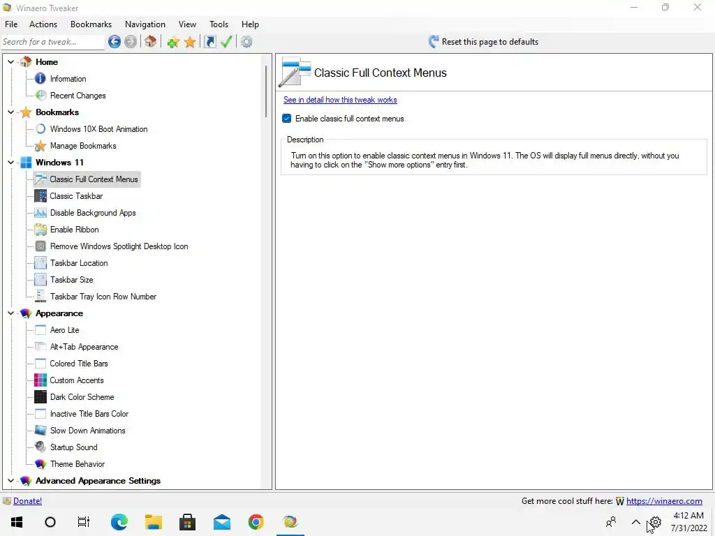This screenshot has height=536, width=715.
Task: Open Microsoft Edge from the taskbar
Action: point(119,522)
